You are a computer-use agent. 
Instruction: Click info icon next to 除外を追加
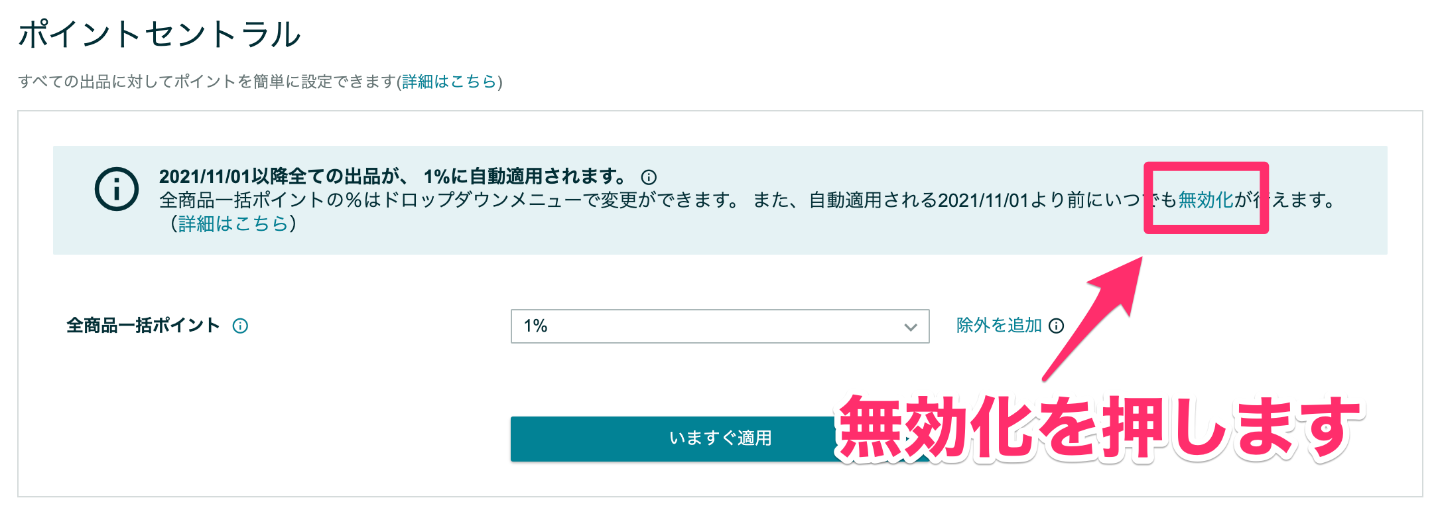tap(1056, 326)
